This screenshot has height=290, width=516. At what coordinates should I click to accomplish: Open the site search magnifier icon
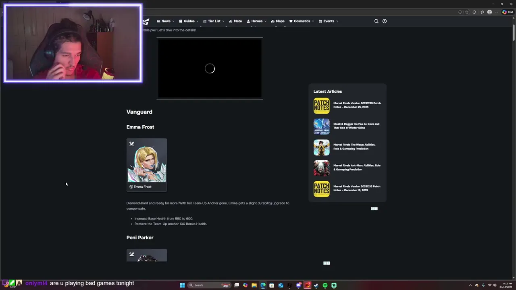[377, 21]
